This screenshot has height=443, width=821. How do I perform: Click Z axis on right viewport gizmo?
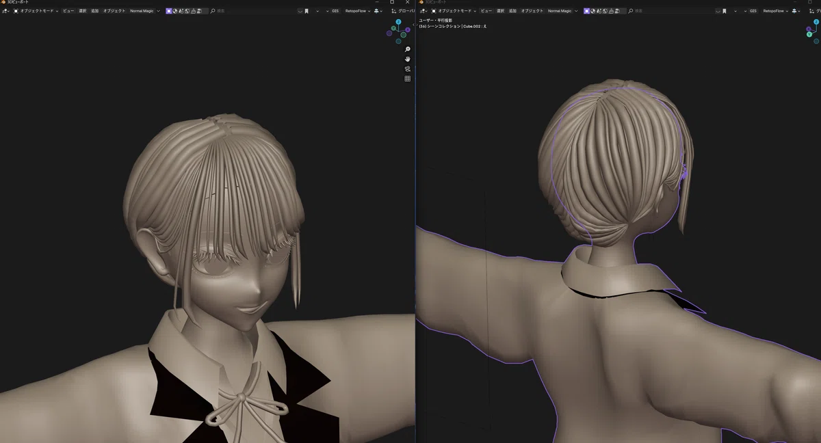[816, 22]
